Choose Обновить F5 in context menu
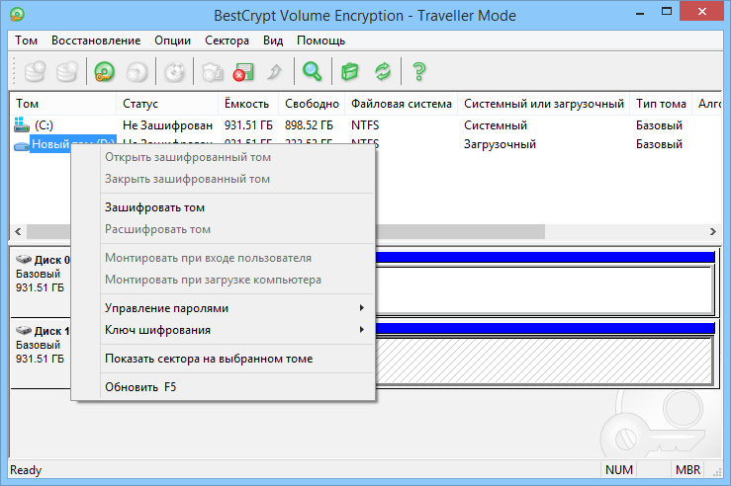Image resolution: width=731 pixels, height=486 pixels. [224, 387]
